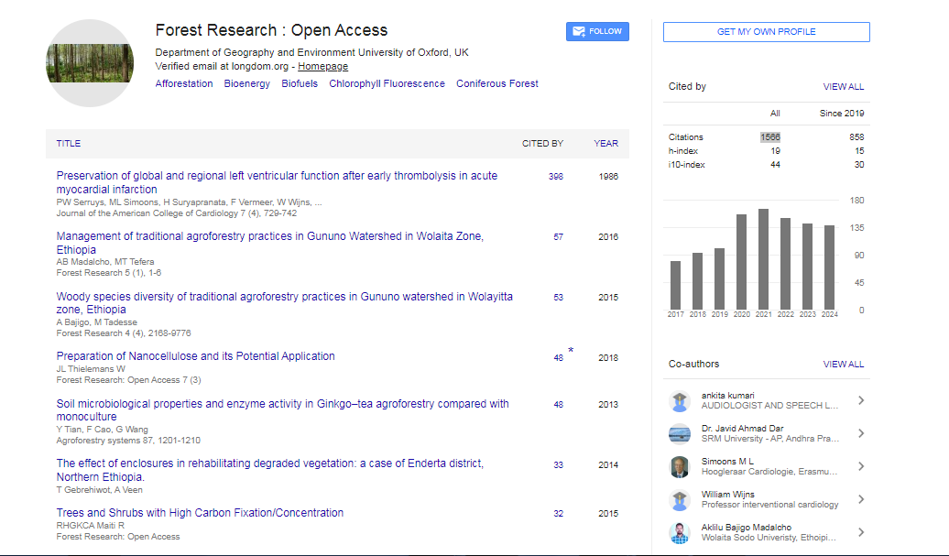Open Chlorophyll Fluorescence topic tag
The height and width of the screenshot is (556, 949).
click(387, 83)
